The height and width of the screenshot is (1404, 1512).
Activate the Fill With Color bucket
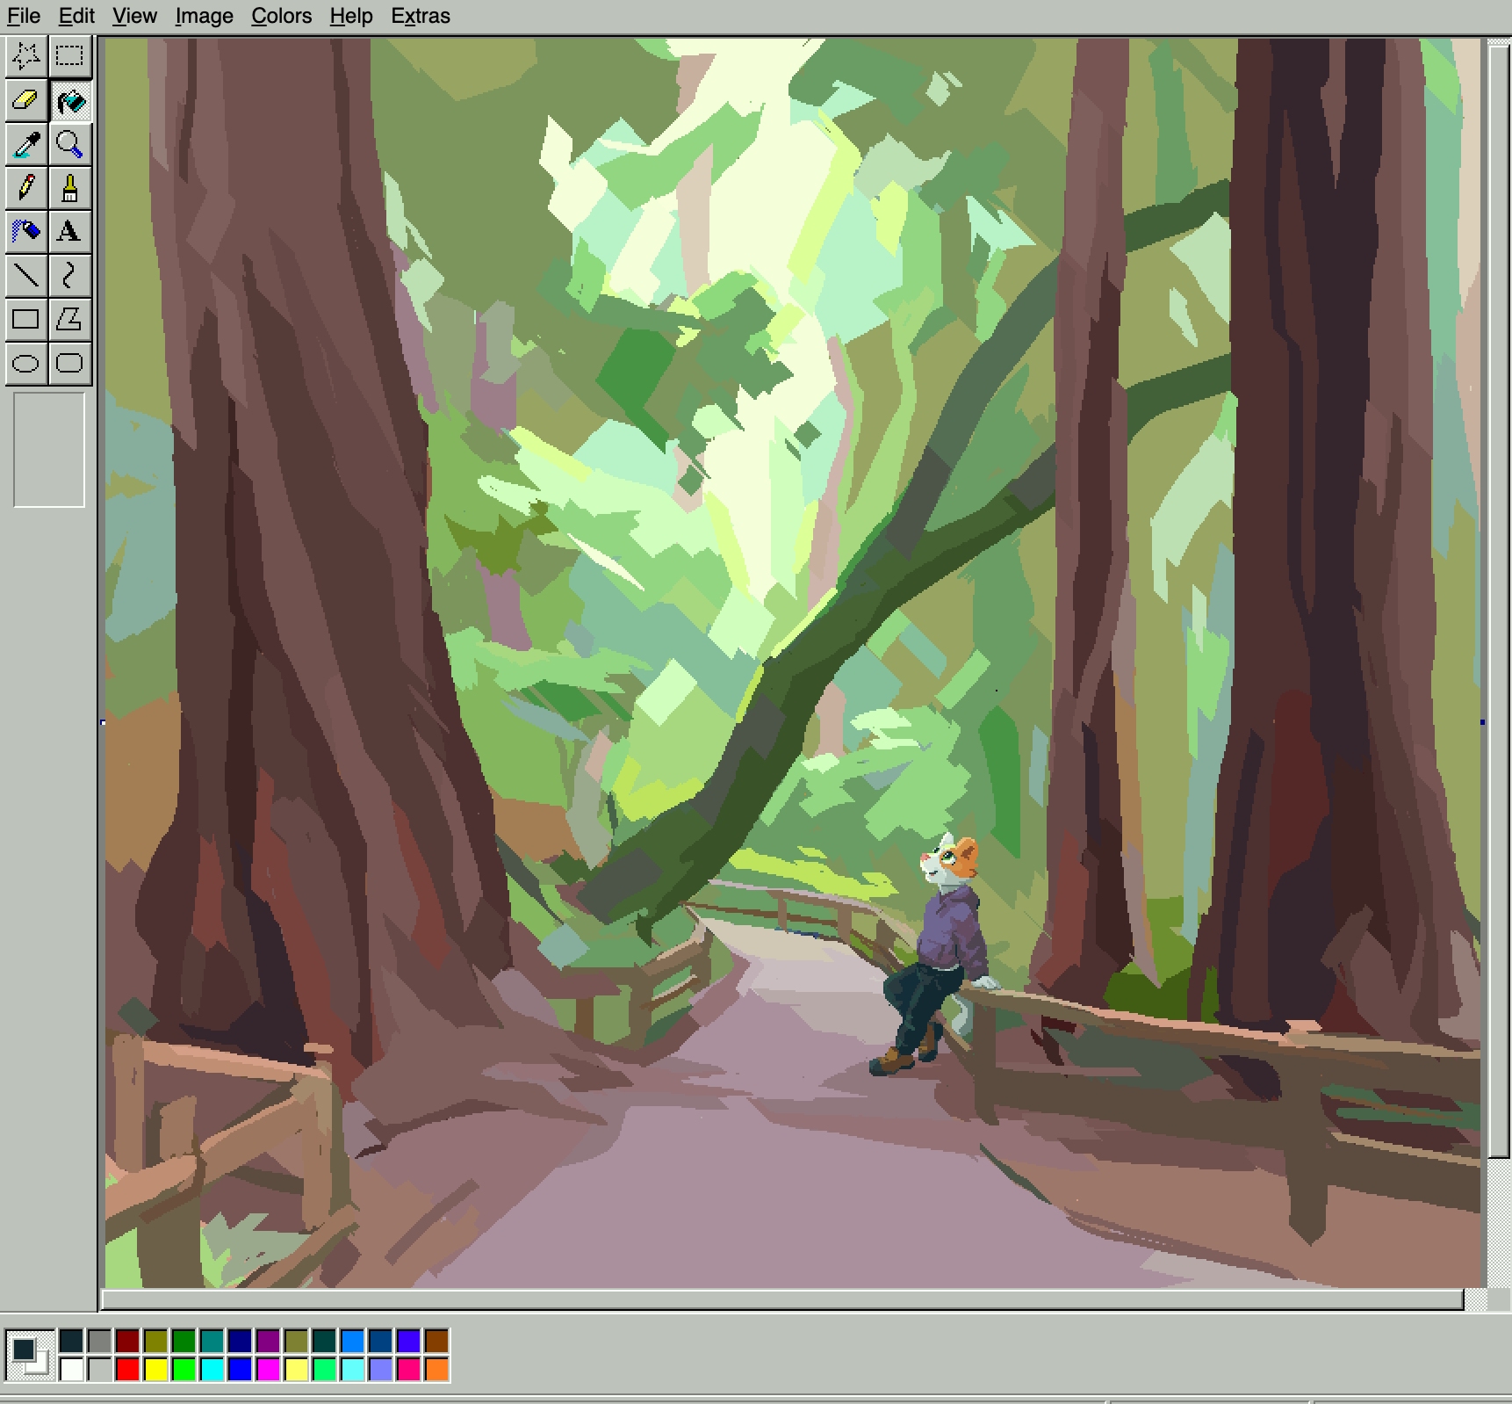coord(69,100)
